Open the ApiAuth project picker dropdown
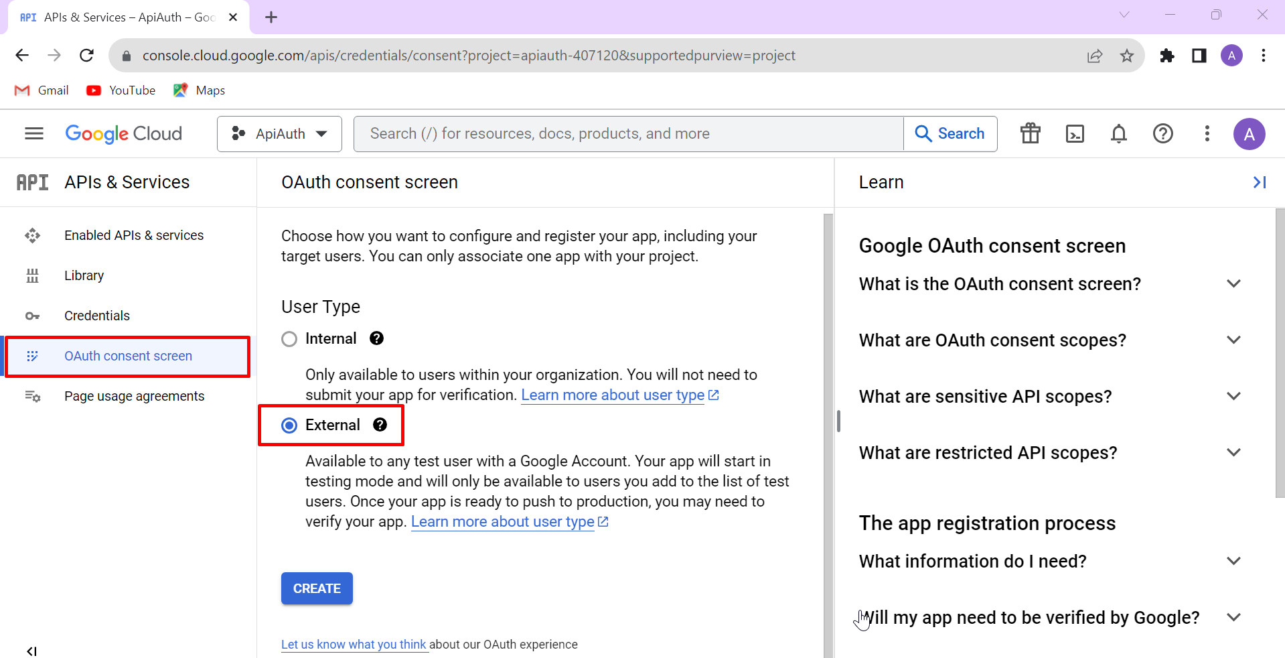Screen dimensions: 1285x658 coord(279,133)
